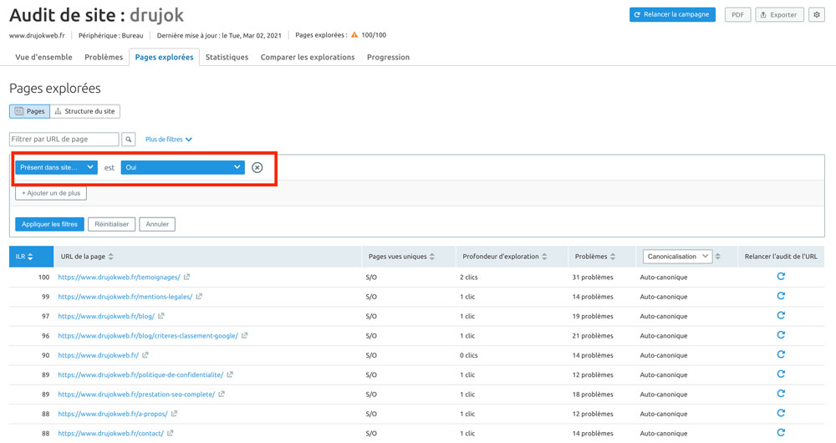The image size is (836, 443).
Task: Select the Pages explorées tab
Action: click(x=164, y=57)
